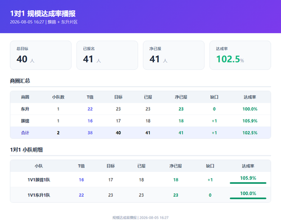Click T值 16 in the 1V1簇锦1队 row
The height and width of the screenshot is (221, 281).
(81, 180)
